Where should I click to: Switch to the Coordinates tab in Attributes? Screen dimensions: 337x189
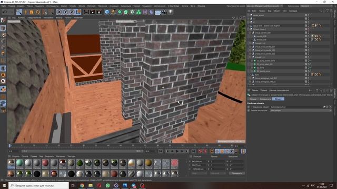pos(265,99)
